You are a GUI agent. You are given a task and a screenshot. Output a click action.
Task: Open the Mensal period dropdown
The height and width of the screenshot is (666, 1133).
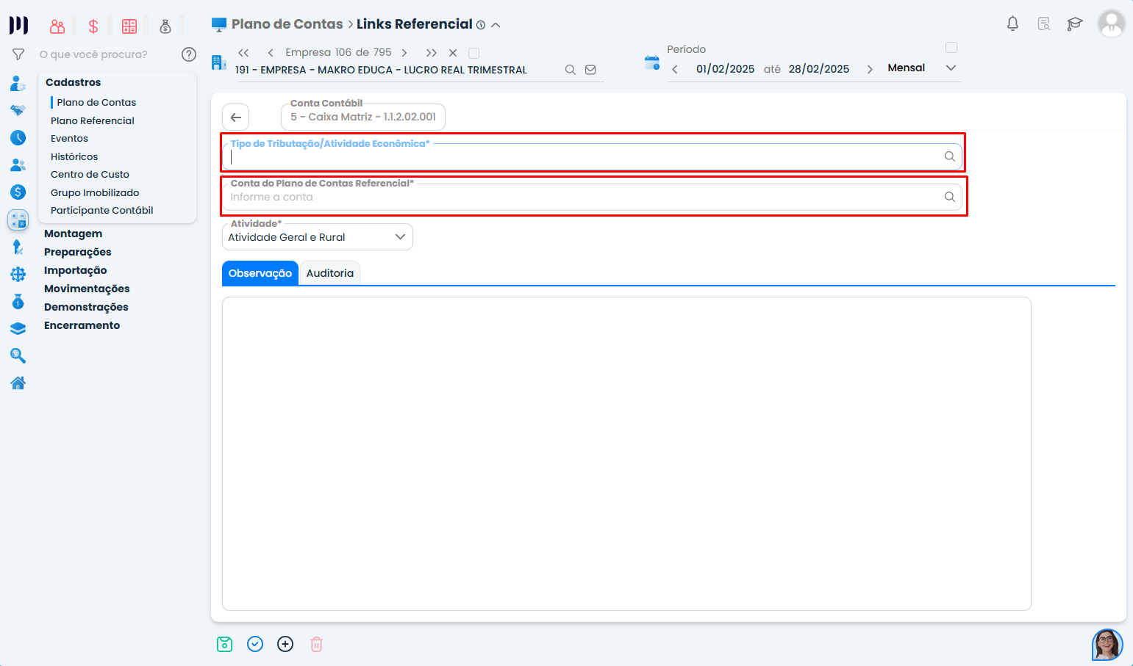[951, 68]
